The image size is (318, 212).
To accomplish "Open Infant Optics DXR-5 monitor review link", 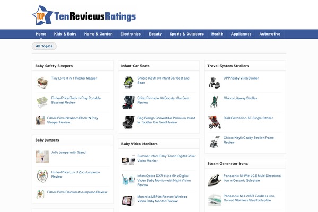I will pyautogui.click(x=164, y=180).
